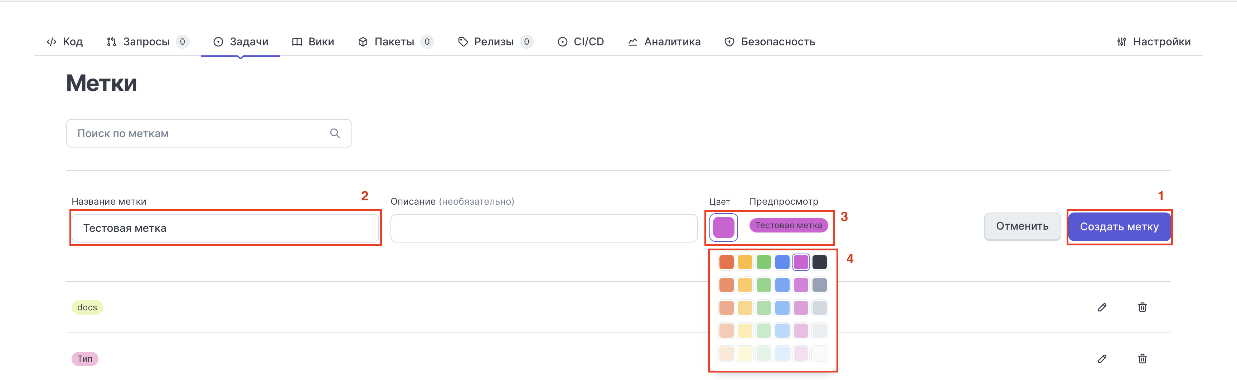The height and width of the screenshot is (380, 1237).
Task: Open the Релизы tab
Action: tap(495, 42)
